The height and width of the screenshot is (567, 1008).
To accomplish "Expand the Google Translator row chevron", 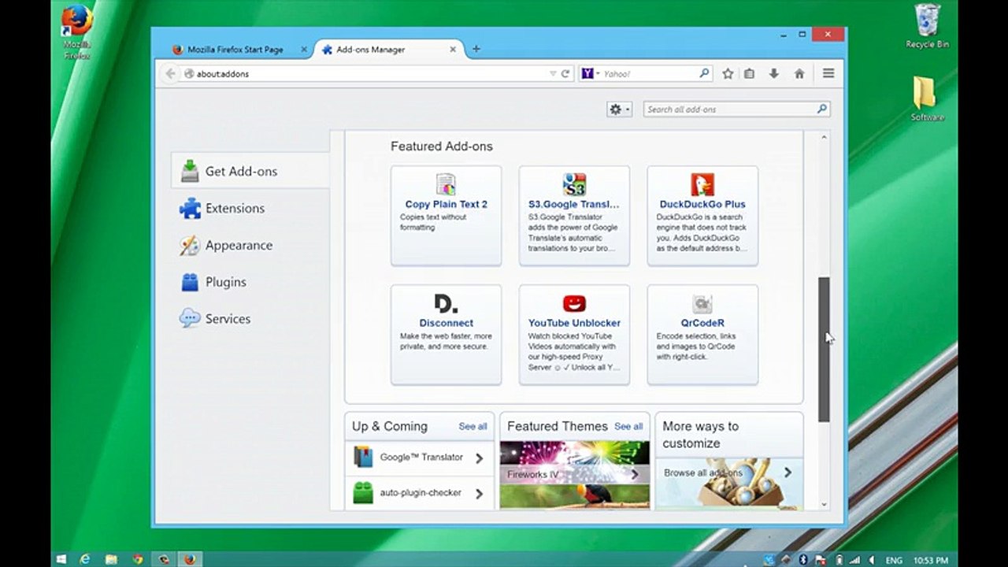I will [479, 458].
